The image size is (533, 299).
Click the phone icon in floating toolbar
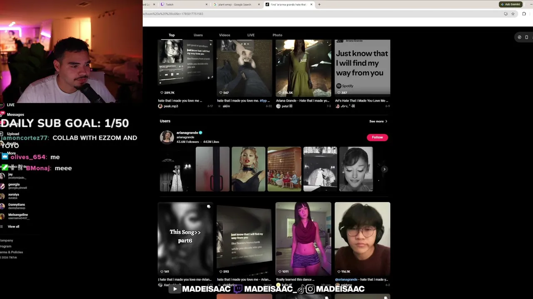pyautogui.click(x=526, y=37)
